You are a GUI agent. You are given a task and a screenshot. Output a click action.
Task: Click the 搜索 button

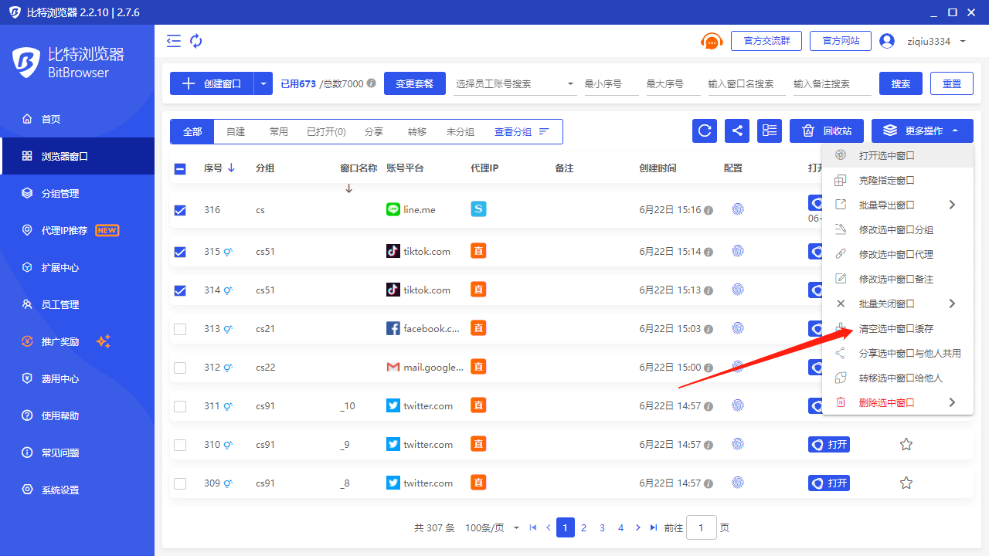tap(900, 83)
